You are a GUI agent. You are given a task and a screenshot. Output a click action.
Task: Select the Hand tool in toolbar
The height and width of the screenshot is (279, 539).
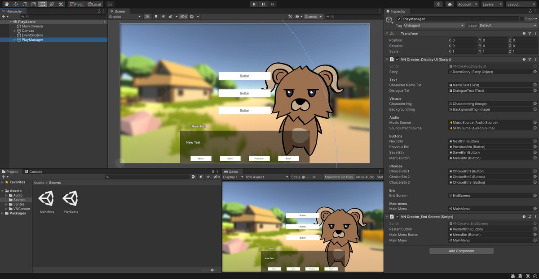click(x=7, y=4)
